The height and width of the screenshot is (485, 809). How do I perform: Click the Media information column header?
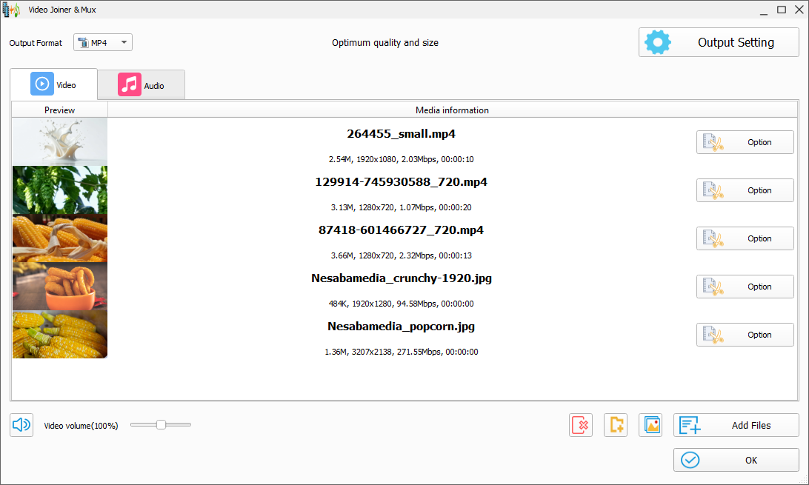tap(452, 110)
